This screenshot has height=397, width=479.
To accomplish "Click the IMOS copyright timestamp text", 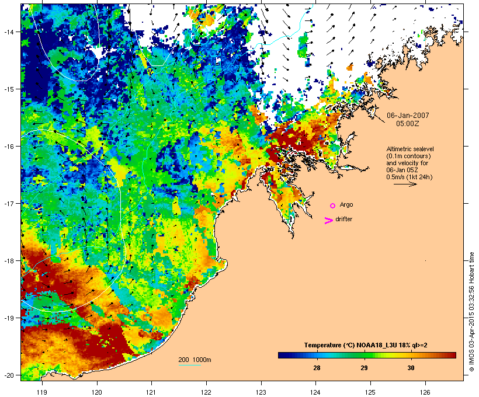I will pos(471,312).
